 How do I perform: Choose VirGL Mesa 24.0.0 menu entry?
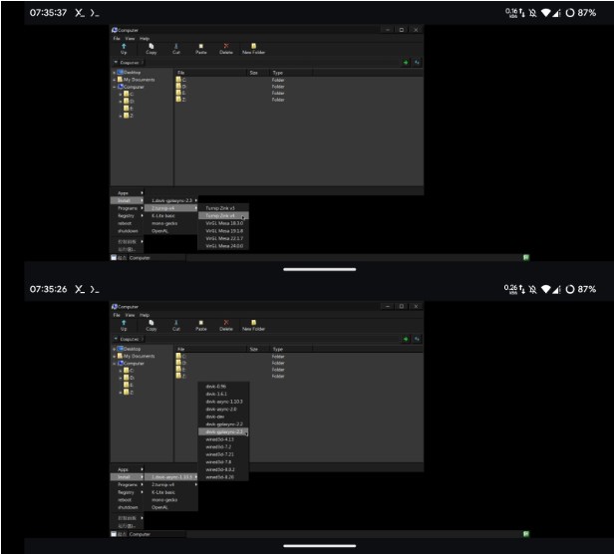click(224, 246)
